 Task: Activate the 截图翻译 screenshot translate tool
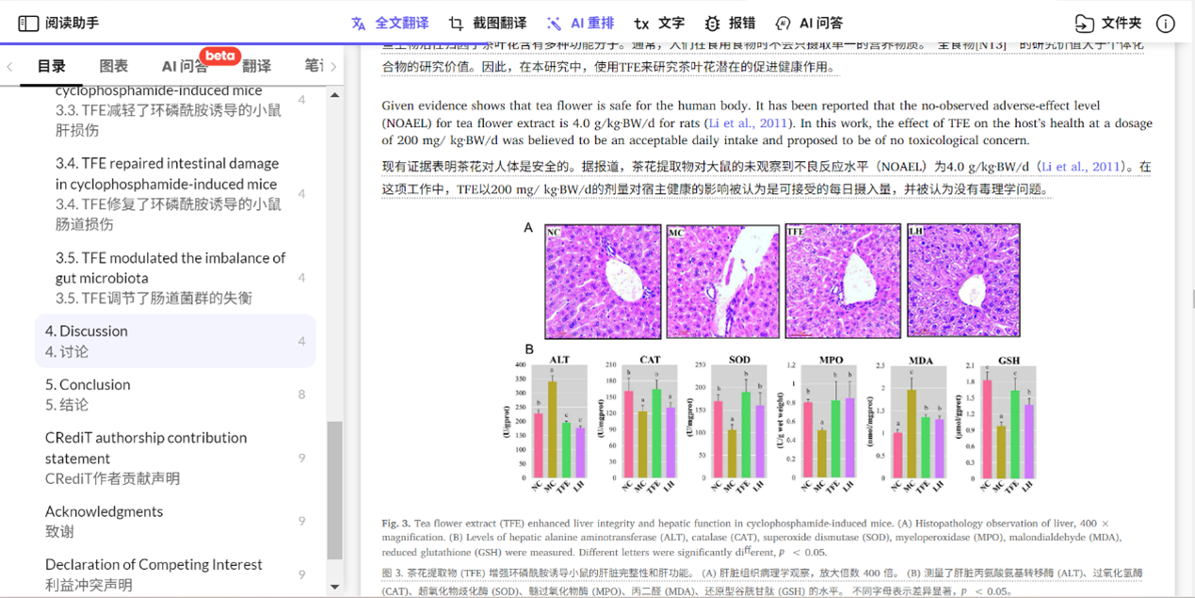[487, 23]
